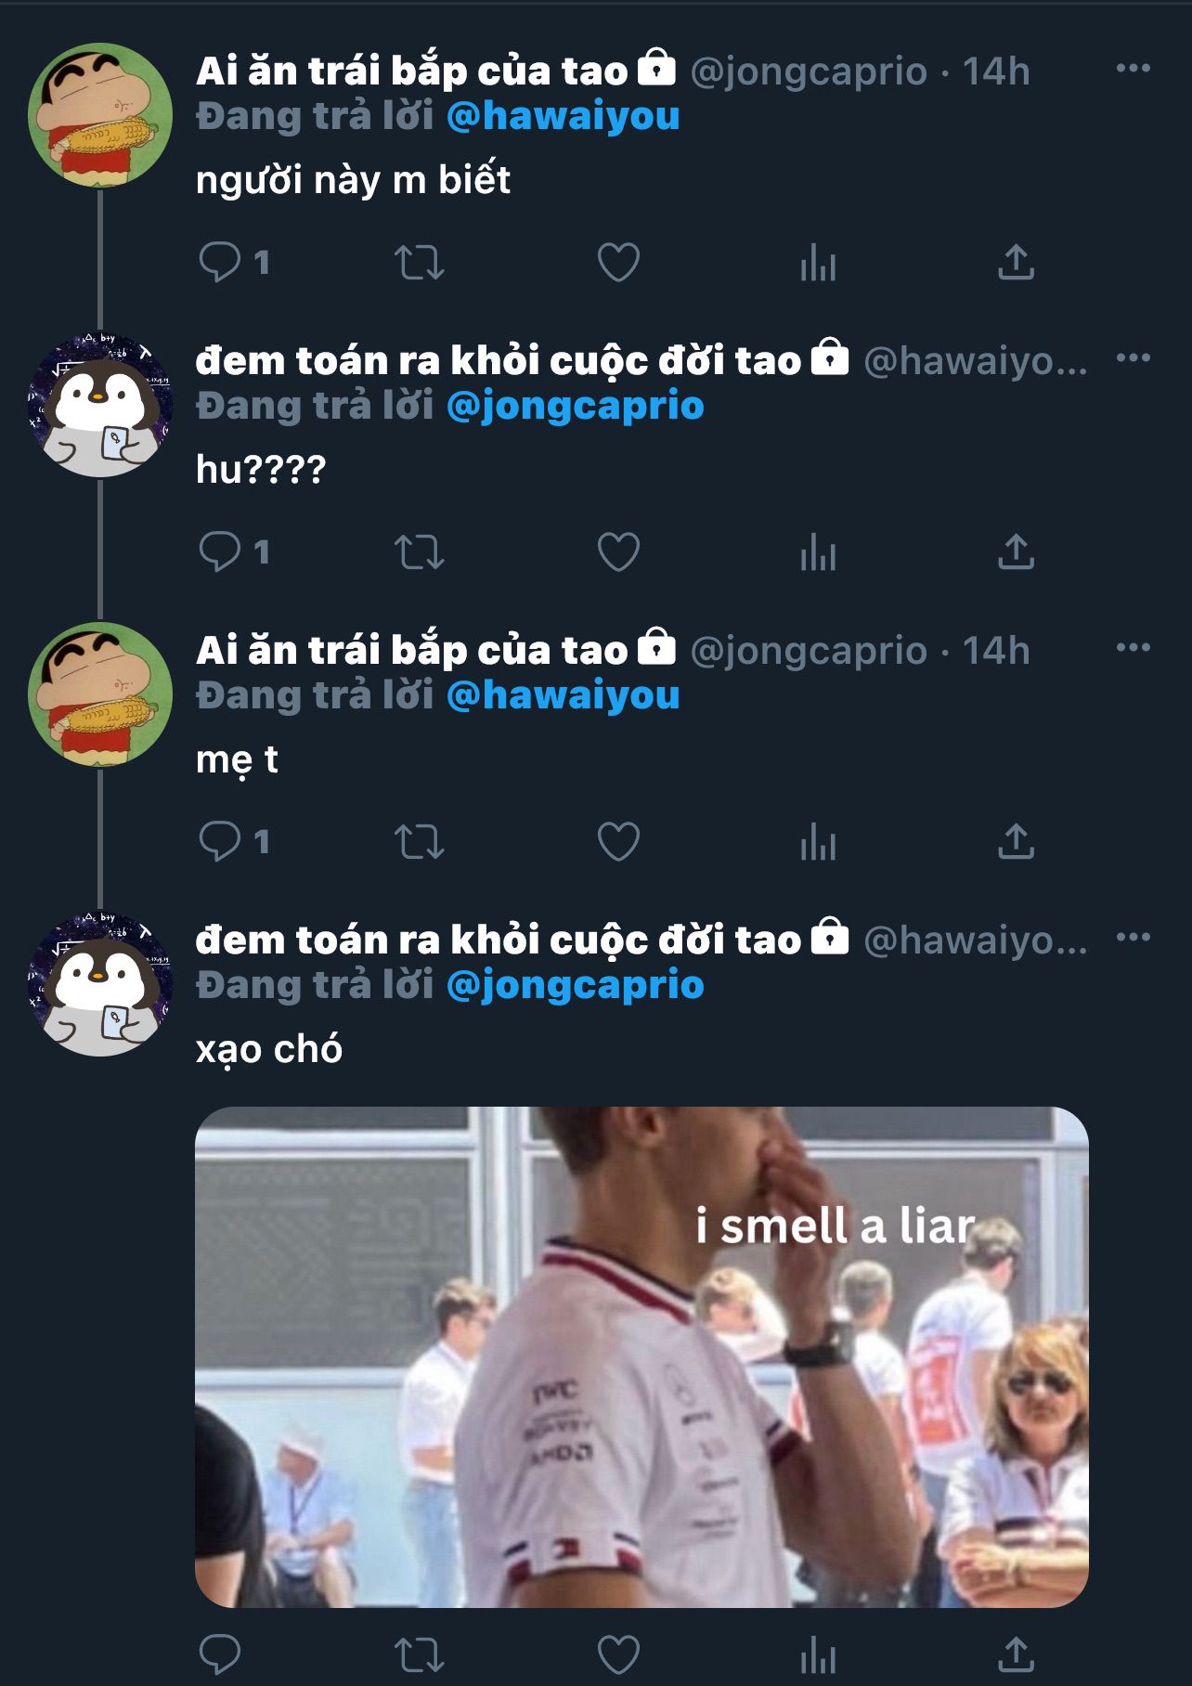
Task: Open the Shin-chan avatar profile on the first tweet
Action: point(100,115)
